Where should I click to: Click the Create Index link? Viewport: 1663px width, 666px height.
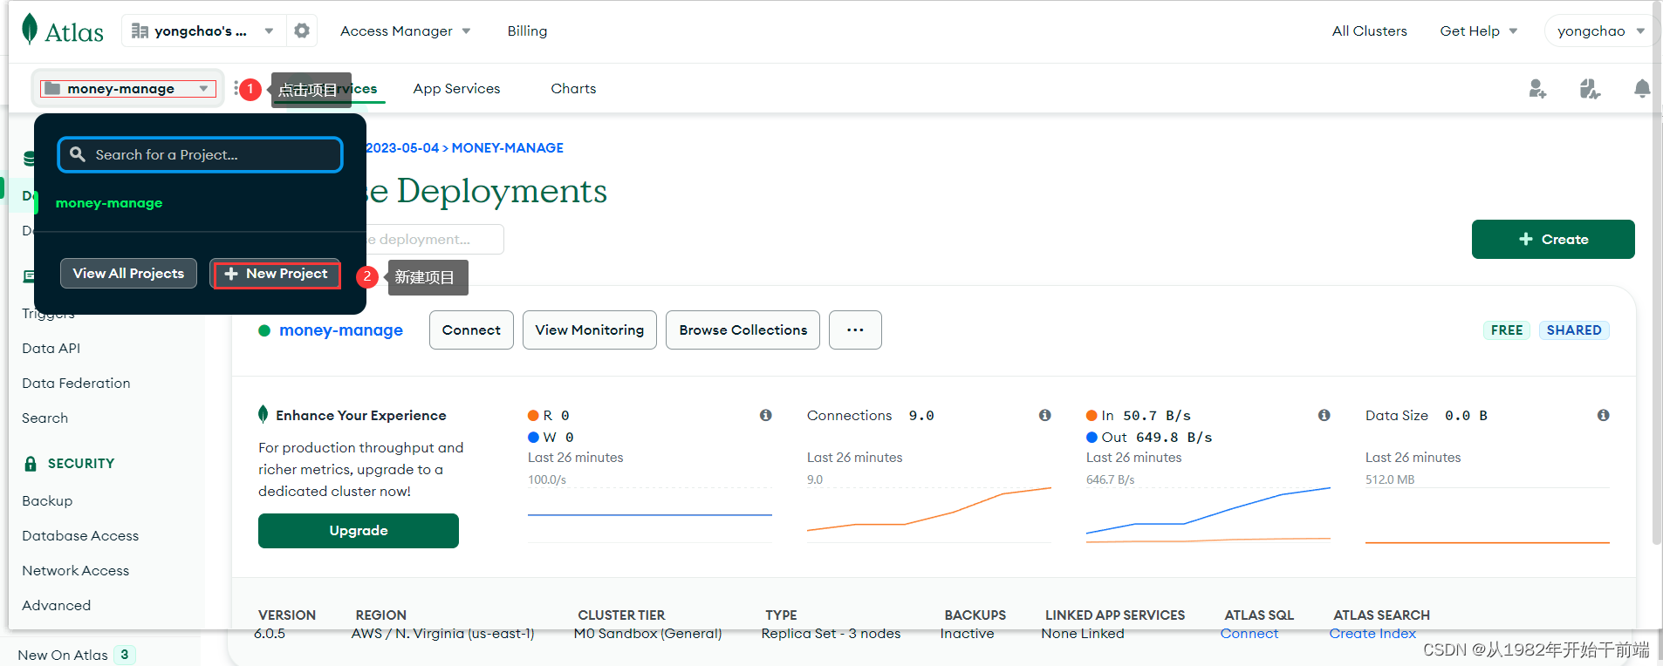tap(1372, 634)
